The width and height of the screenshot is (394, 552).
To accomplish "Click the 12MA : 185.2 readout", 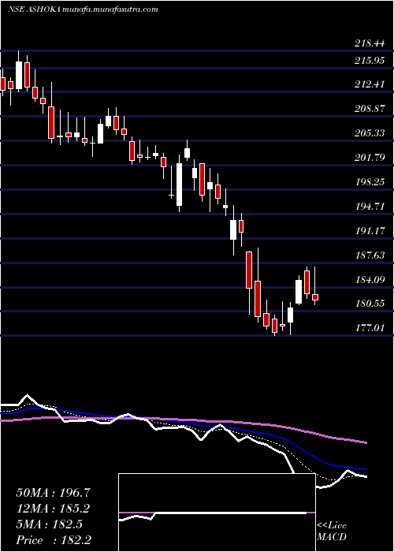I will pyautogui.click(x=53, y=509).
